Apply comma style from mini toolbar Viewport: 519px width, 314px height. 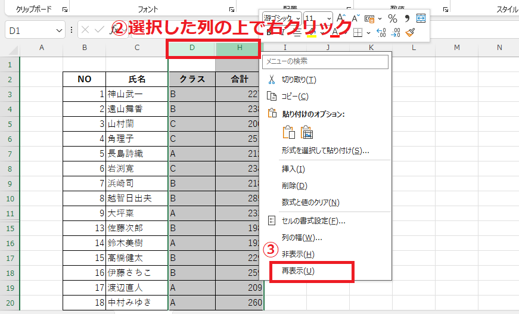tap(407, 18)
